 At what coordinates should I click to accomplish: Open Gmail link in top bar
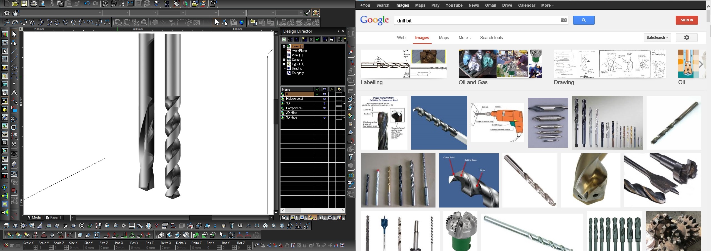pyautogui.click(x=490, y=5)
